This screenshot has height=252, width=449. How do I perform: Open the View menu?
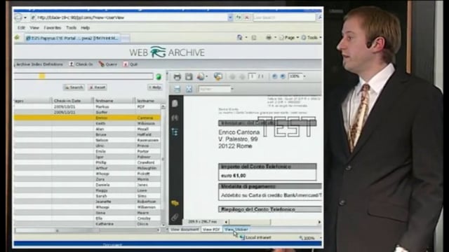[34, 28]
